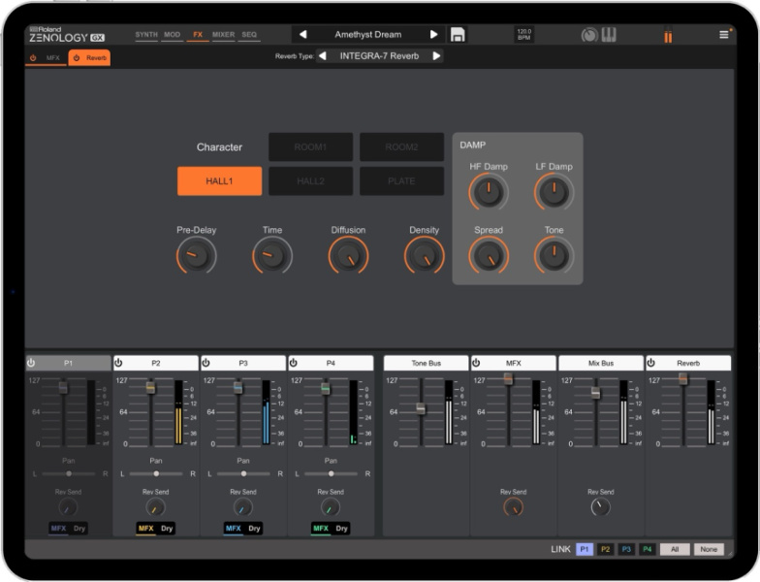Open INTEGRA-7 Reverb type selector
Image resolution: width=760 pixels, height=582 pixels.
click(379, 56)
